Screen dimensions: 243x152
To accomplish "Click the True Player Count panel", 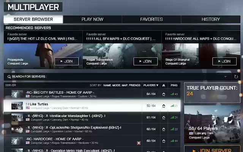I will coord(212,93).
